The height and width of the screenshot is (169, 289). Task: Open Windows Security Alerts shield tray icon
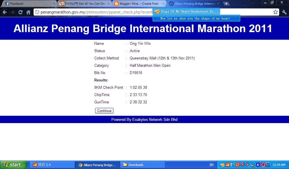[x=242, y=165]
